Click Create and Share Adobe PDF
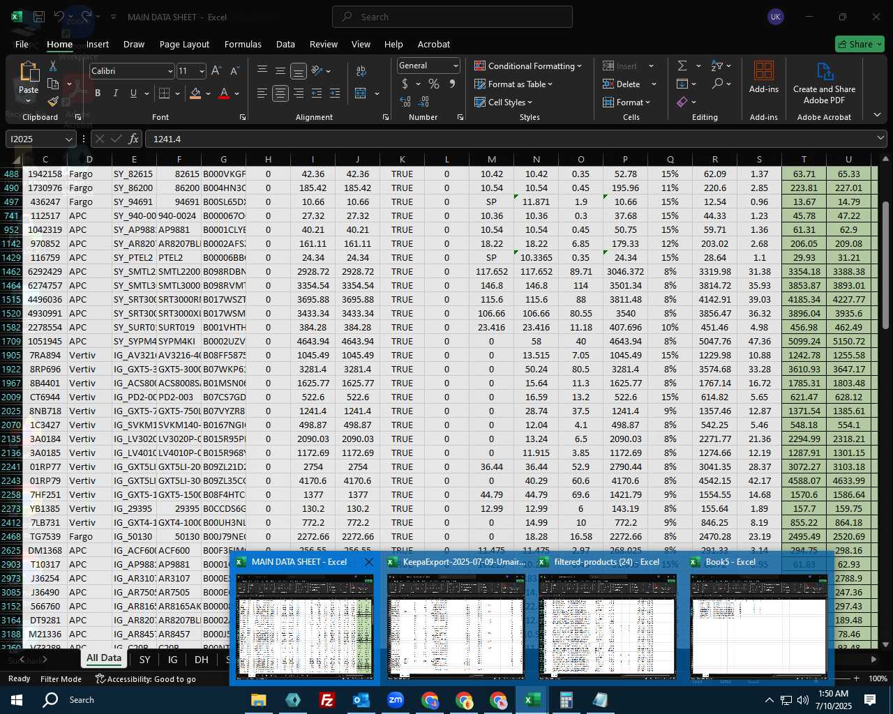Image resolution: width=893 pixels, height=714 pixels. 824,83
